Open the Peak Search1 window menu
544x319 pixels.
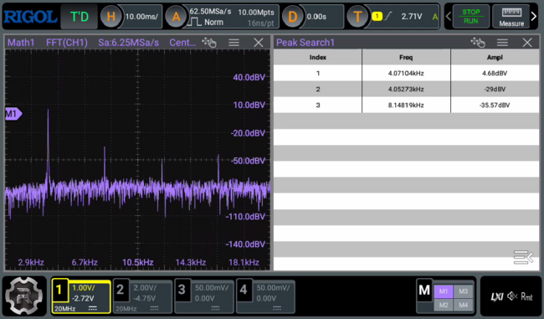click(x=502, y=43)
